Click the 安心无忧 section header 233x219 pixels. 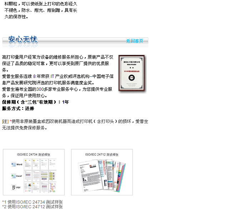pos(23,40)
